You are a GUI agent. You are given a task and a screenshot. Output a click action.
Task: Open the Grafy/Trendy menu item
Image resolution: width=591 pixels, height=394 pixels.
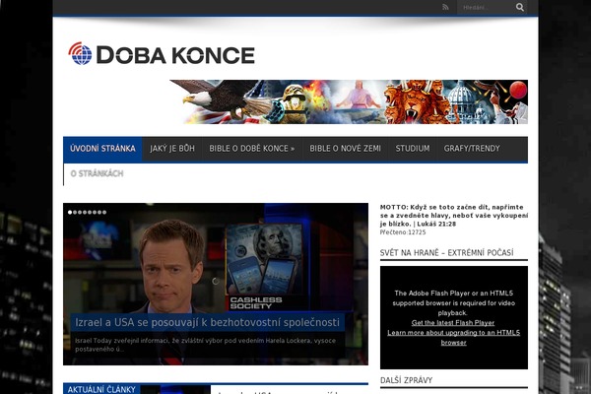472,149
